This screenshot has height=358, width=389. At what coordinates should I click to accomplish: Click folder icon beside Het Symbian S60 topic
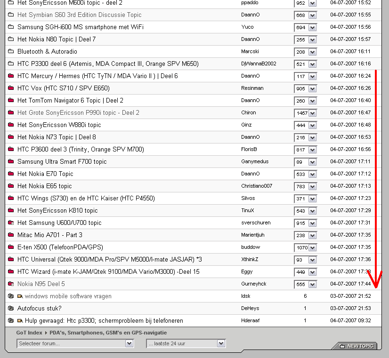pyautogui.click(x=11, y=15)
